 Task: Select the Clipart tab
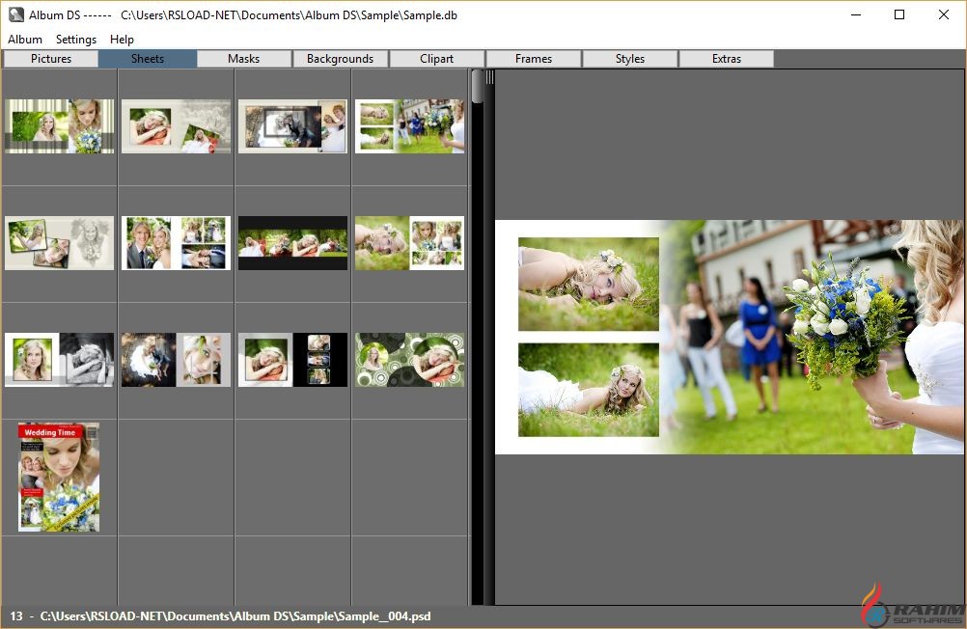point(437,59)
